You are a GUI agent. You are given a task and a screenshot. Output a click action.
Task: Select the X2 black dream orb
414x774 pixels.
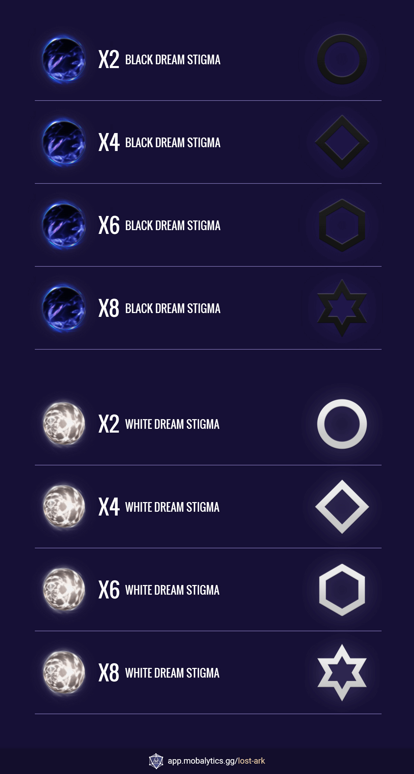[64, 59]
